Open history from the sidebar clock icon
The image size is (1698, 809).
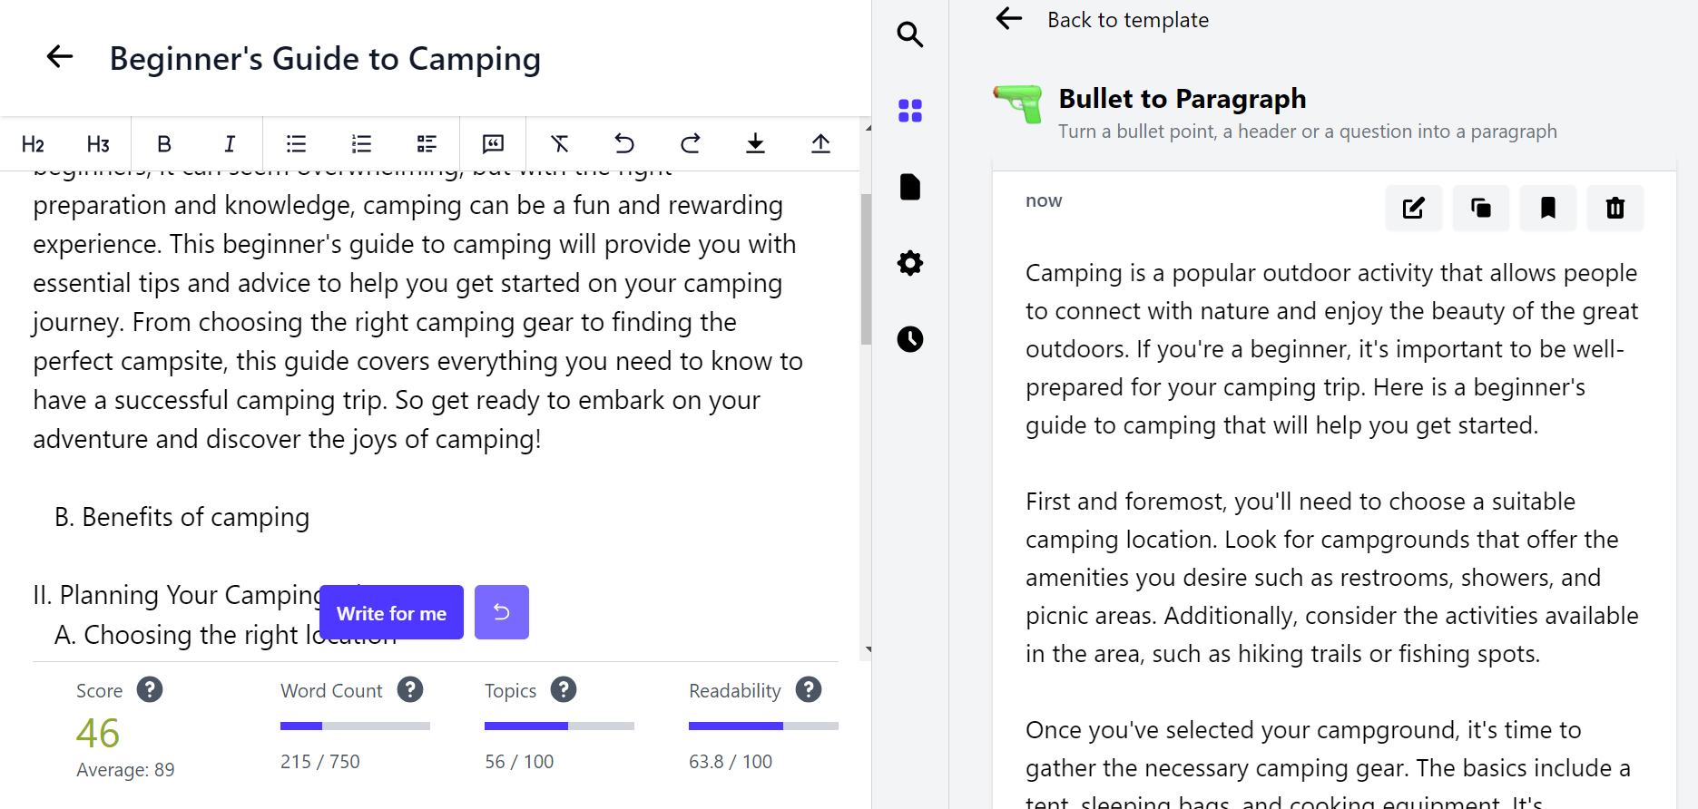(x=910, y=339)
